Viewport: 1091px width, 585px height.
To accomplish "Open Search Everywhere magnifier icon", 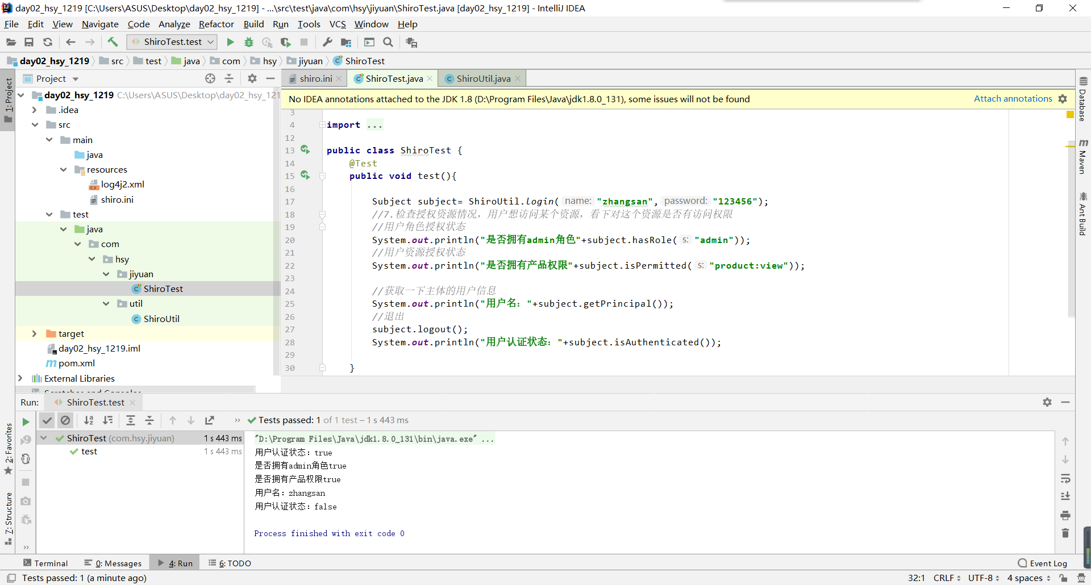I will point(388,42).
